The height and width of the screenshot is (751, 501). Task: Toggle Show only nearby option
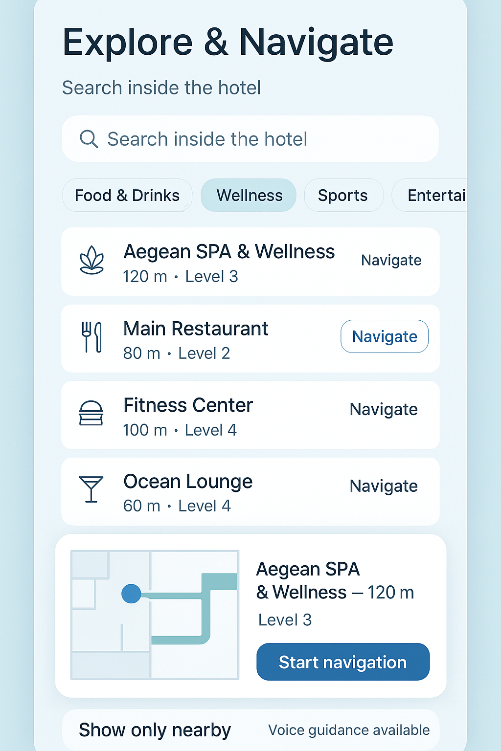tap(155, 730)
